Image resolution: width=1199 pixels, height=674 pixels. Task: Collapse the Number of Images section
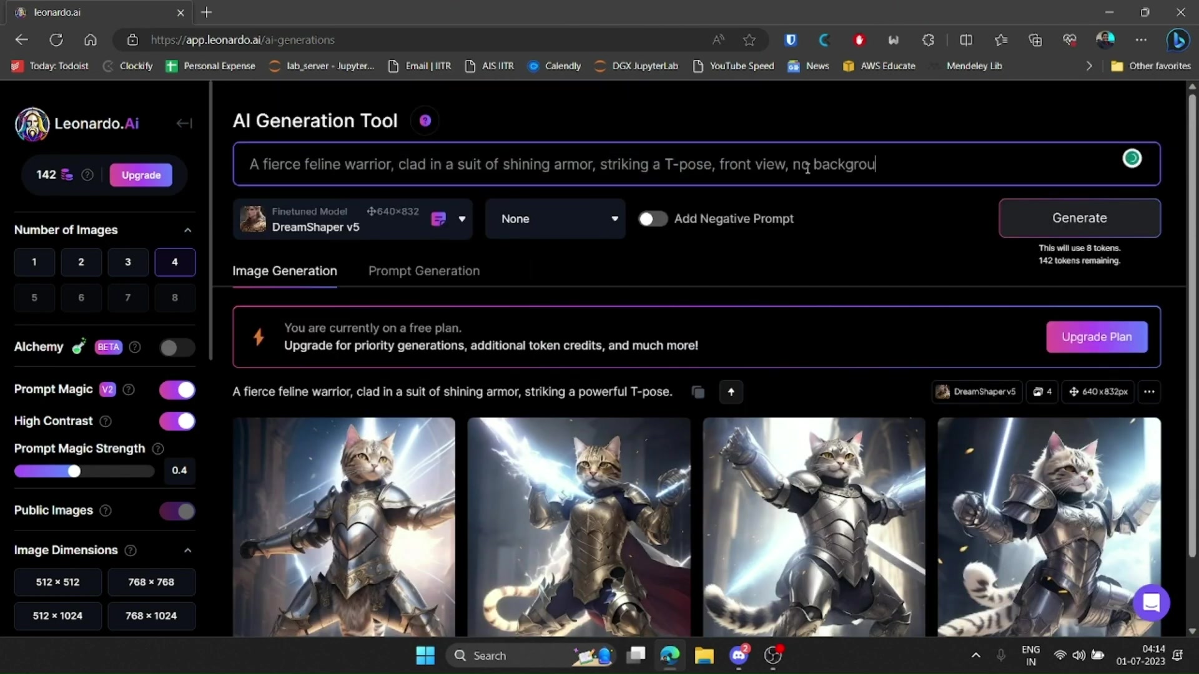(187, 230)
